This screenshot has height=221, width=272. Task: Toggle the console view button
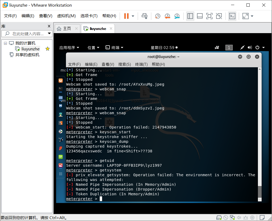pyautogui.click(x=232, y=16)
